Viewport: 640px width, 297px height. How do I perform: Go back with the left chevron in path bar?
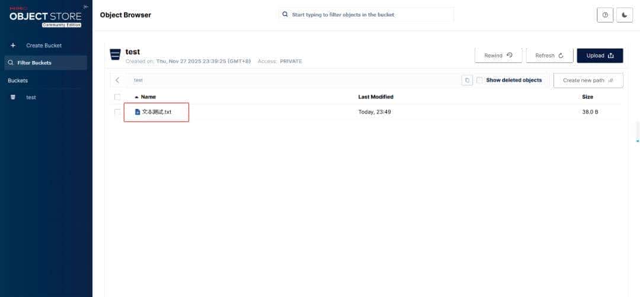pyautogui.click(x=117, y=80)
